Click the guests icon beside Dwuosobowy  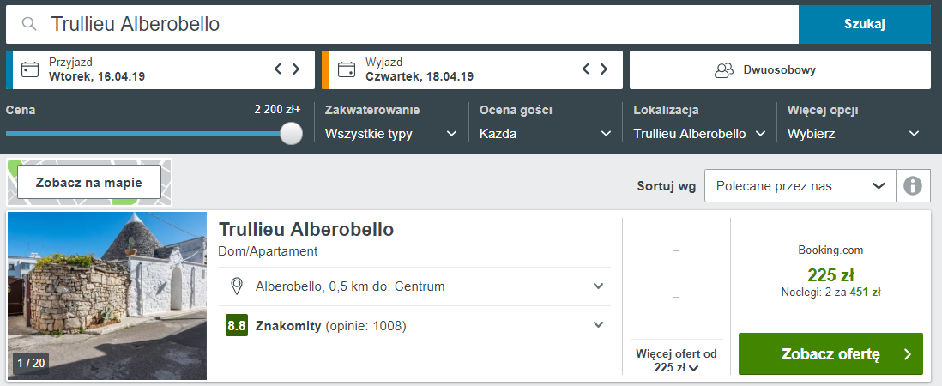point(724,70)
